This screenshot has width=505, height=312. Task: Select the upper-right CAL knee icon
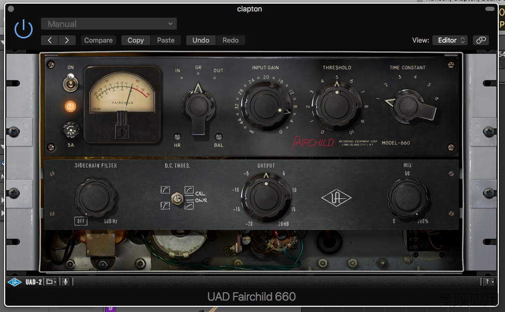[x=189, y=189]
